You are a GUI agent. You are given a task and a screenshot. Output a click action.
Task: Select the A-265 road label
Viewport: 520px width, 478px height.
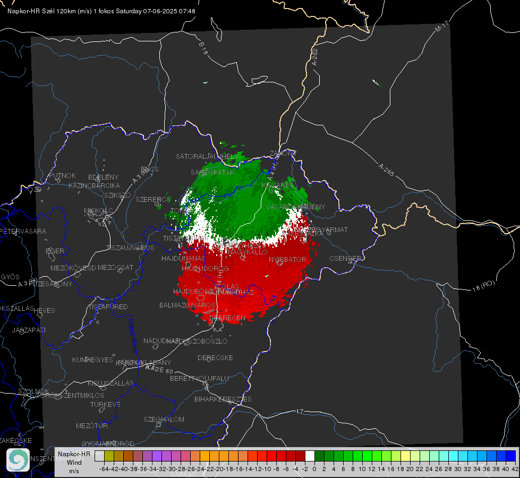[386, 169]
